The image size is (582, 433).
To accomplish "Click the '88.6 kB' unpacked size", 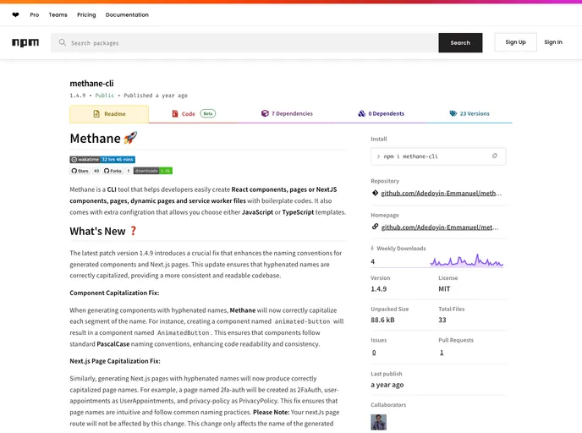I will (382, 320).
